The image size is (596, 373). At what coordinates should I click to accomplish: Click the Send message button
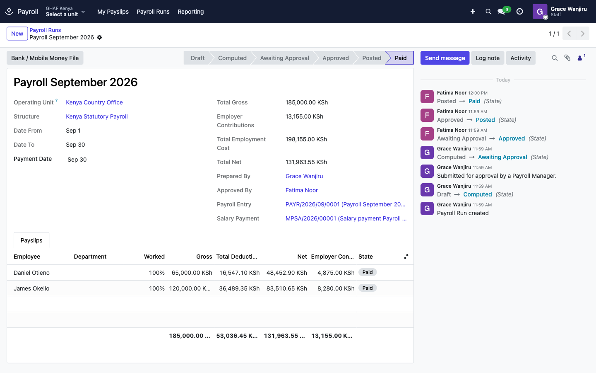pyautogui.click(x=445, y=58)
